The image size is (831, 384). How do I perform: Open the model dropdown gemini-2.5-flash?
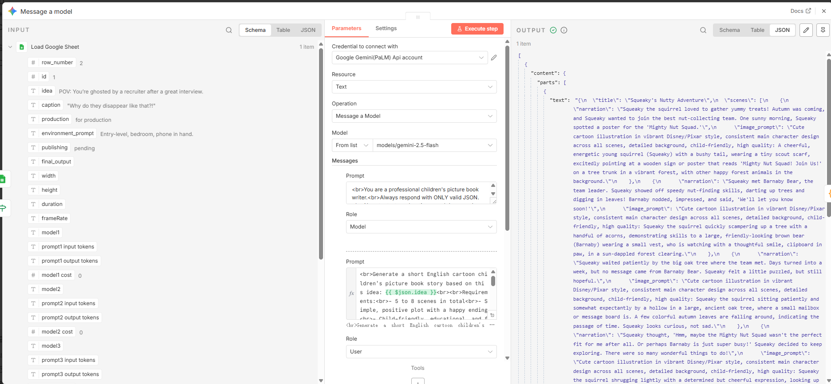(434, 145)
